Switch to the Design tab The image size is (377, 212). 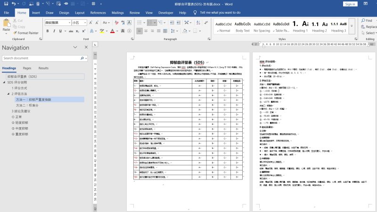tap(64, 13)
